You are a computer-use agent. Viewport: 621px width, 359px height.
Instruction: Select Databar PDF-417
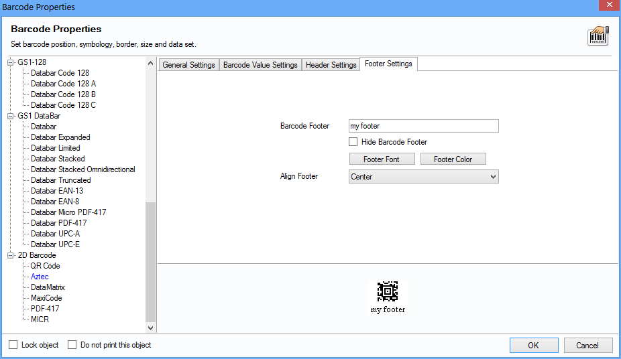(58, 222)
